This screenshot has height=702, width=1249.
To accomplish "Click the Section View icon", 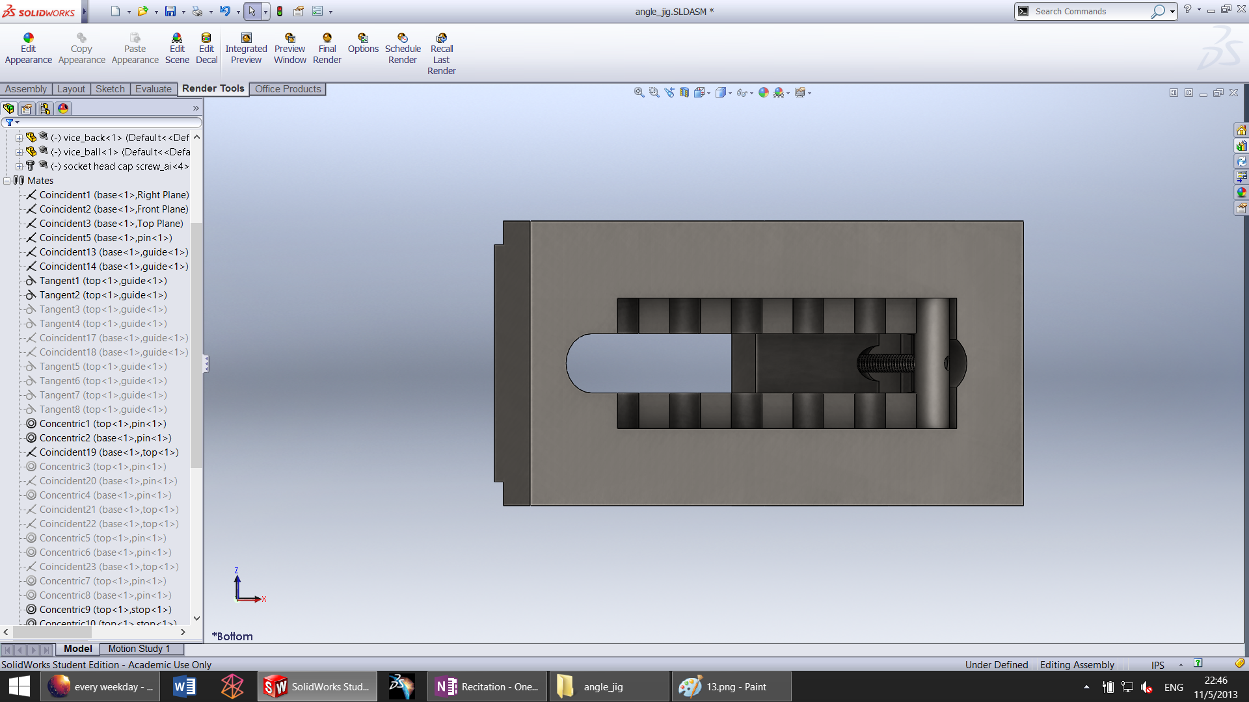I will click(684, 92).
